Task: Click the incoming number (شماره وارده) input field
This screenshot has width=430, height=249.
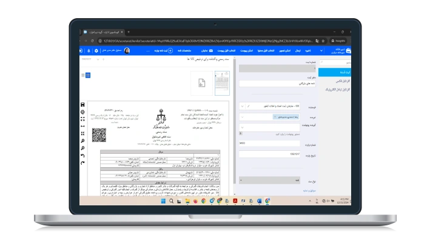Action: click(269, 143)
